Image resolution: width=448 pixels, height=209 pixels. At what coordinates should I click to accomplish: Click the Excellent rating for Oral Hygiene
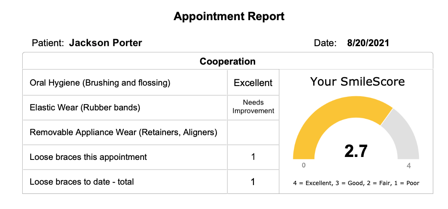[253, 83]
